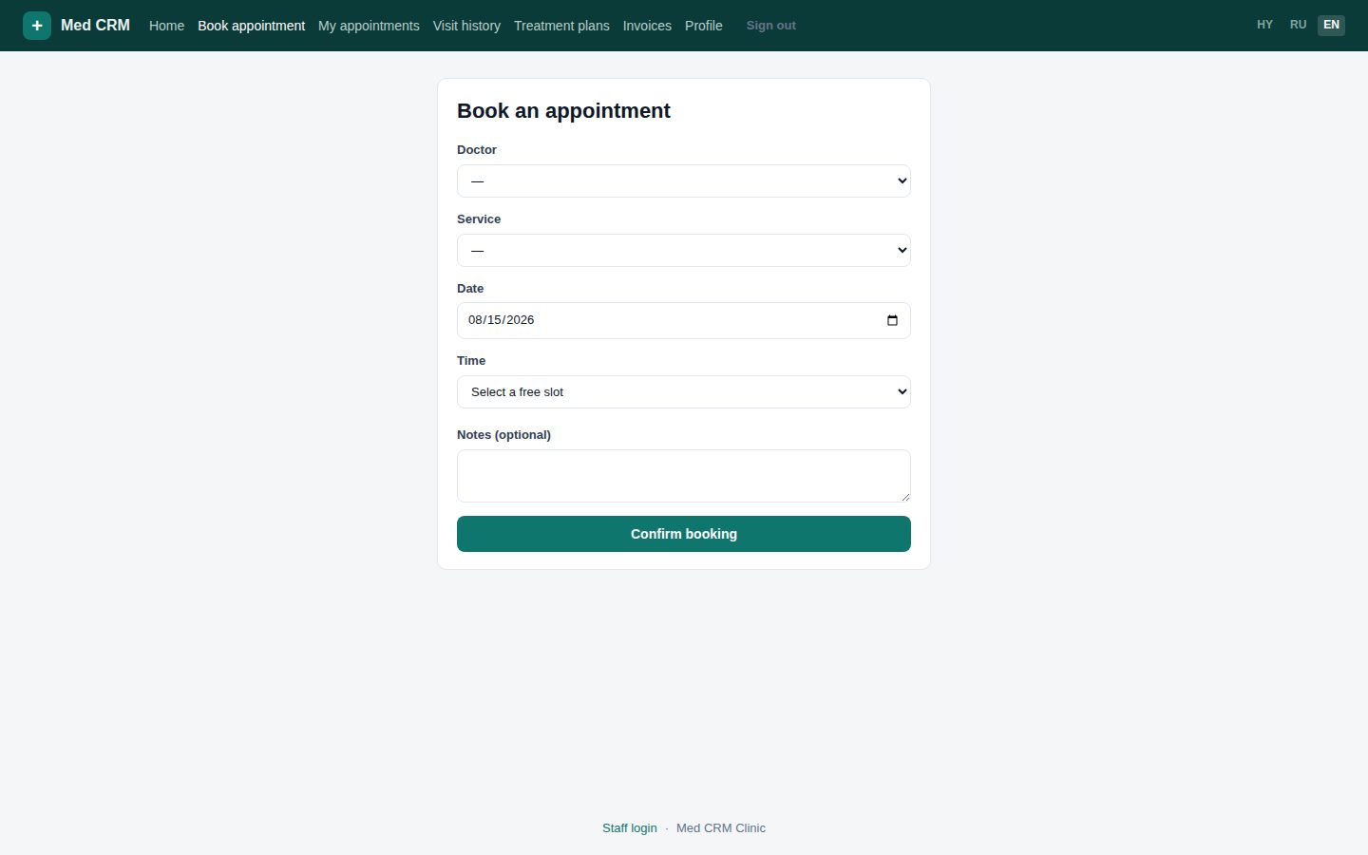Open the Profile page

tap(704, 26)
